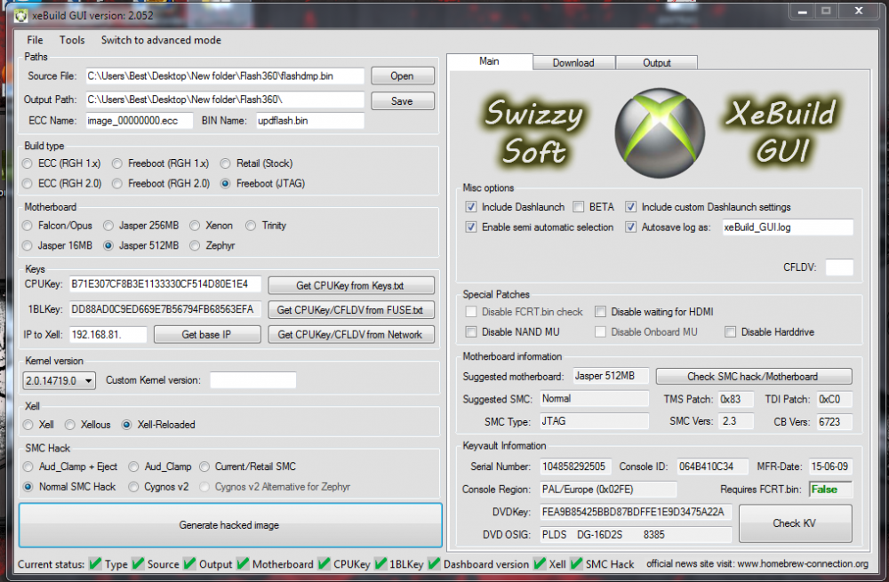
Task: Open the File menu
Action: [x=35, y=40]
